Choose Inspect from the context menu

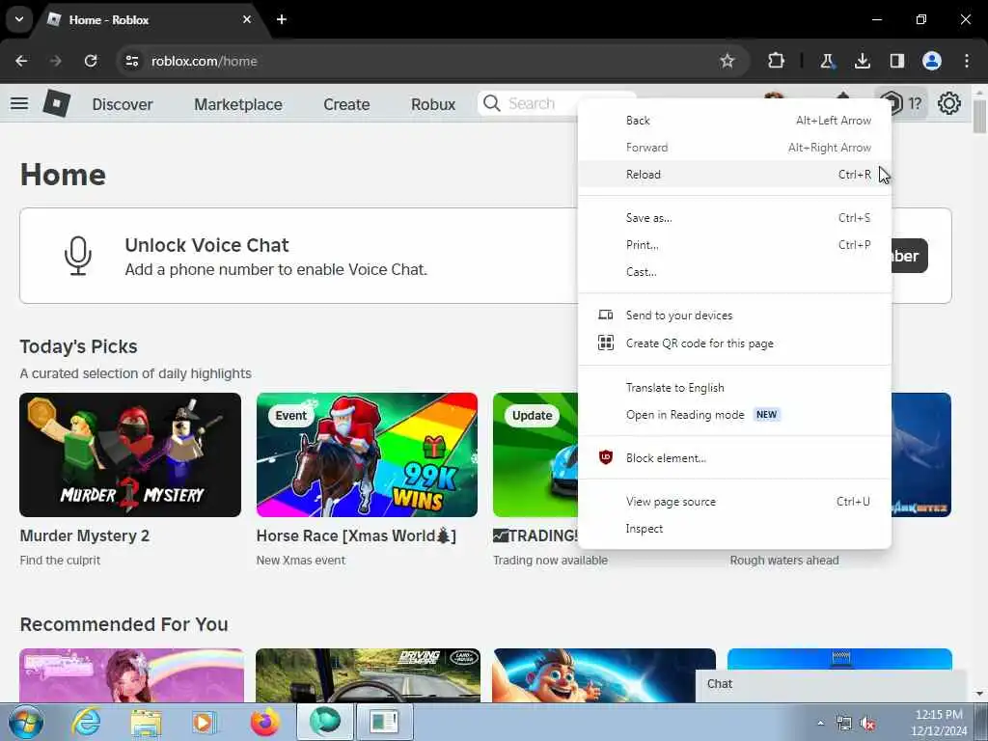coord(734,529)
